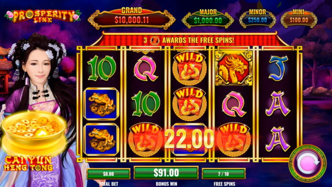Click the $91.00 bonus win display

pos(166,173)
